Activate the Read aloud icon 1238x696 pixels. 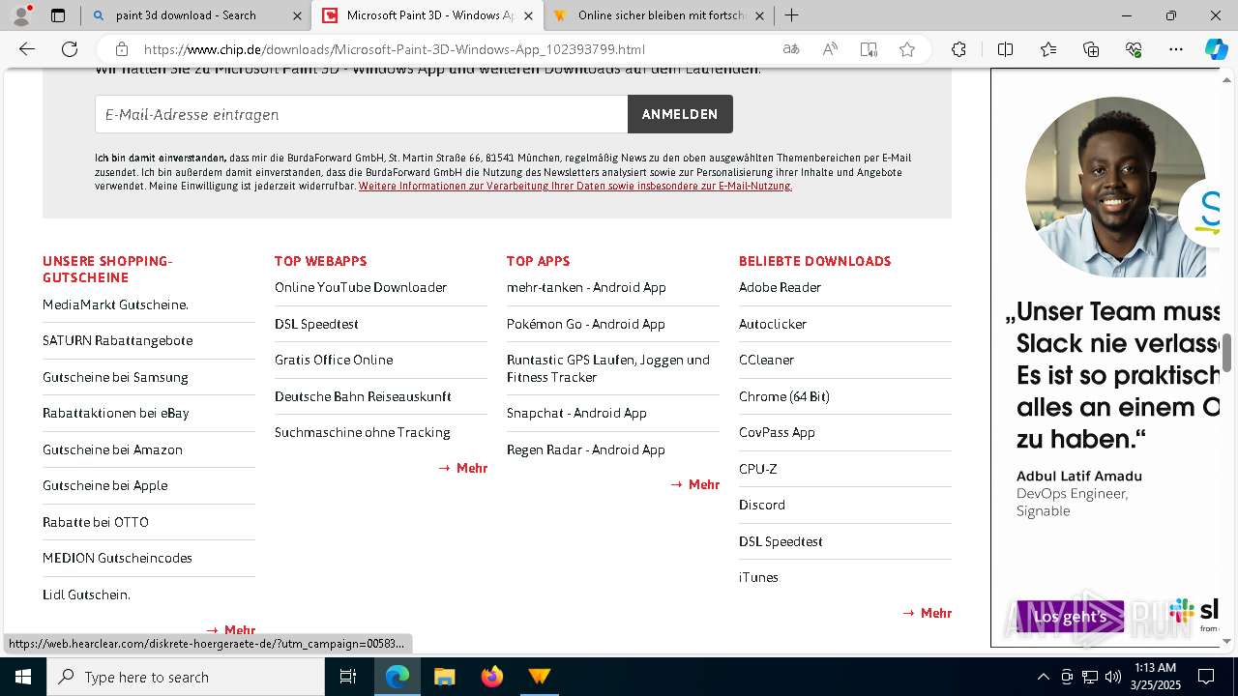(830, 49)
